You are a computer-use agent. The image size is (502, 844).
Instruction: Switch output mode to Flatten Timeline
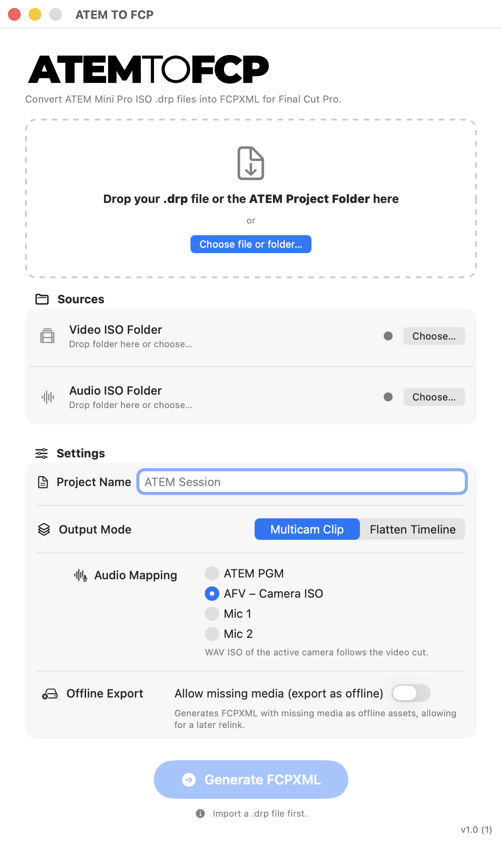click(x=412, y=530)
